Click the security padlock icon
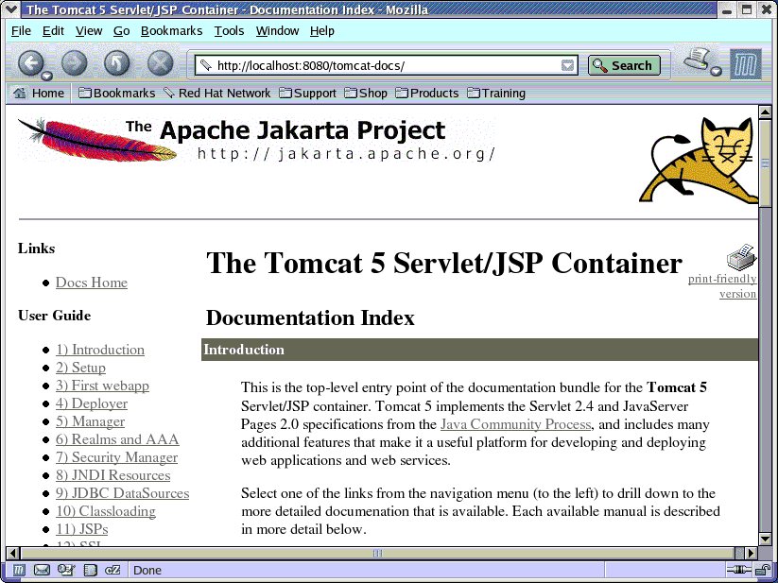The width and height of the screenshot is (778, 583). click(x=762, y=570)
